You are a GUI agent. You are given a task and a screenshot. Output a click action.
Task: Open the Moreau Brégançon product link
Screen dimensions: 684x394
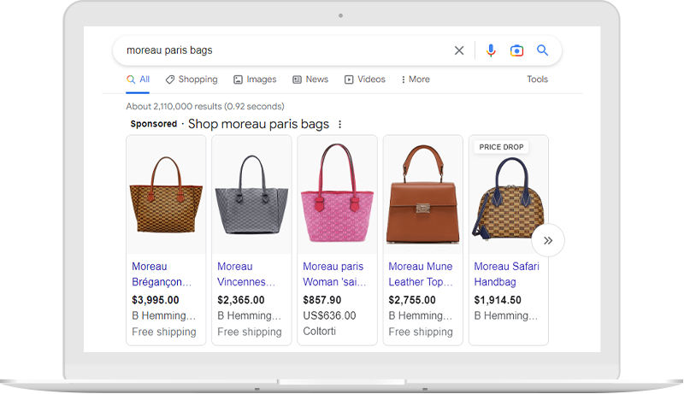(x=162, y=274)
